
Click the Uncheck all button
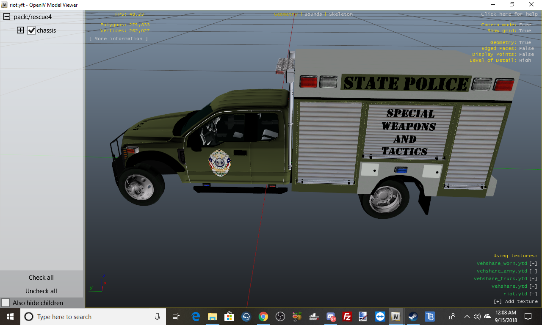[41, 291]
